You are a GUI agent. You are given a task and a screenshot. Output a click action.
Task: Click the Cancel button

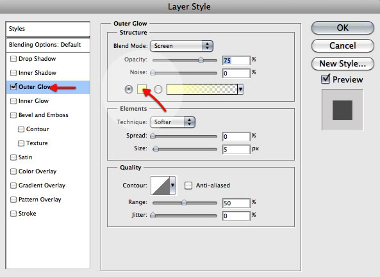[x=342, y=45]
